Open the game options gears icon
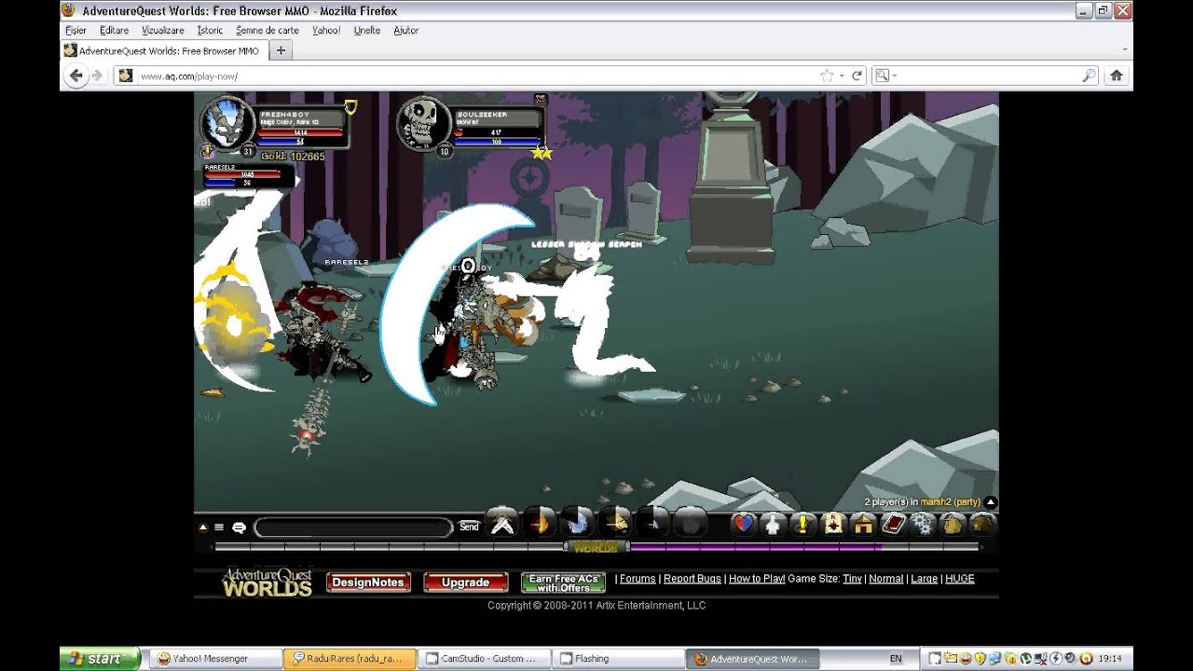Image resolution: width=1193 pixels, height=671 pixels. point(923,525)
